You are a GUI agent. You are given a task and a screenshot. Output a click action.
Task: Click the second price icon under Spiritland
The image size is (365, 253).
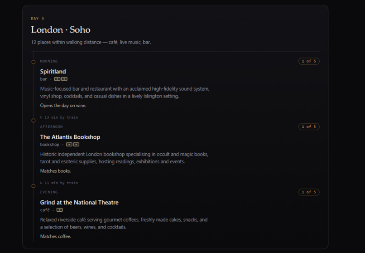point(64,79)
